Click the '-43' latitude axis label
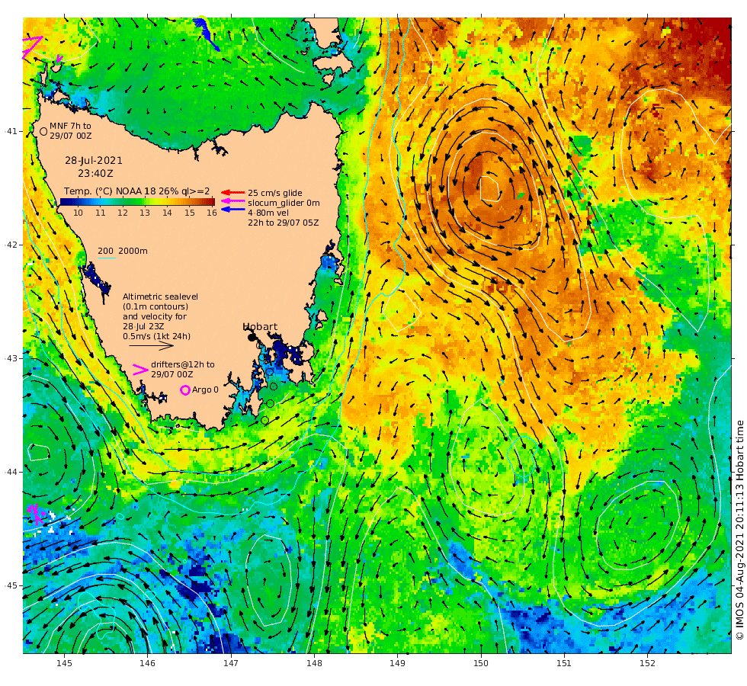 click(11, 358)
